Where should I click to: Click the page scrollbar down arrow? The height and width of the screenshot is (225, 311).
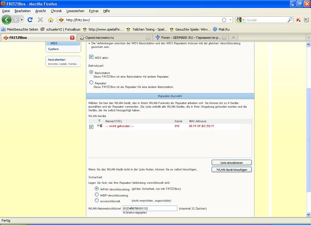(309, 214)
